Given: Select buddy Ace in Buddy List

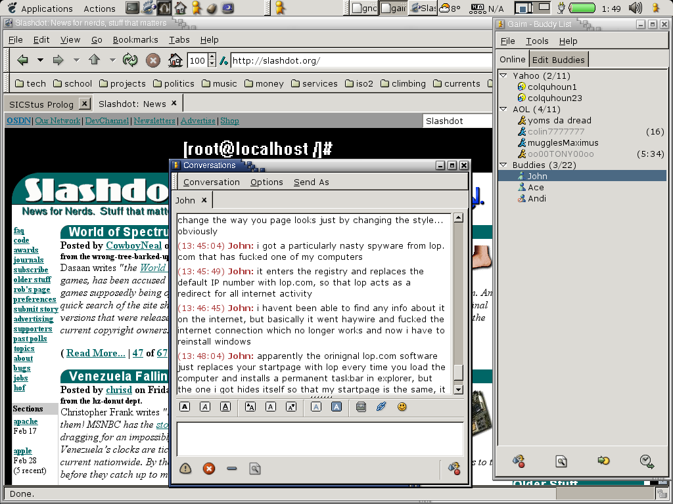Looking at the screenshot, I should pos(536,187).
